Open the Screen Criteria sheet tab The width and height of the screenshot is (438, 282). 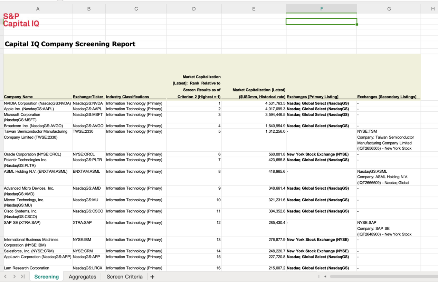(x=124, y=276)
